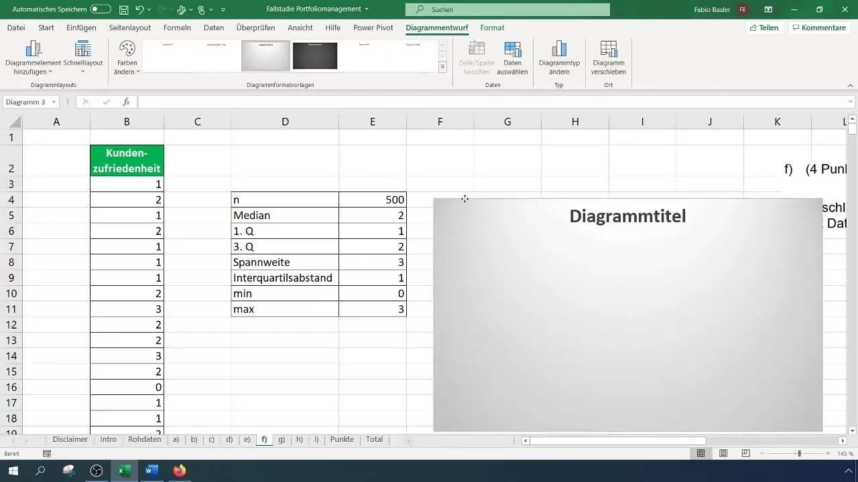Switch to the Start ribbon tab
The height and width of the screenshot is (482, 858).
point(46,27)
